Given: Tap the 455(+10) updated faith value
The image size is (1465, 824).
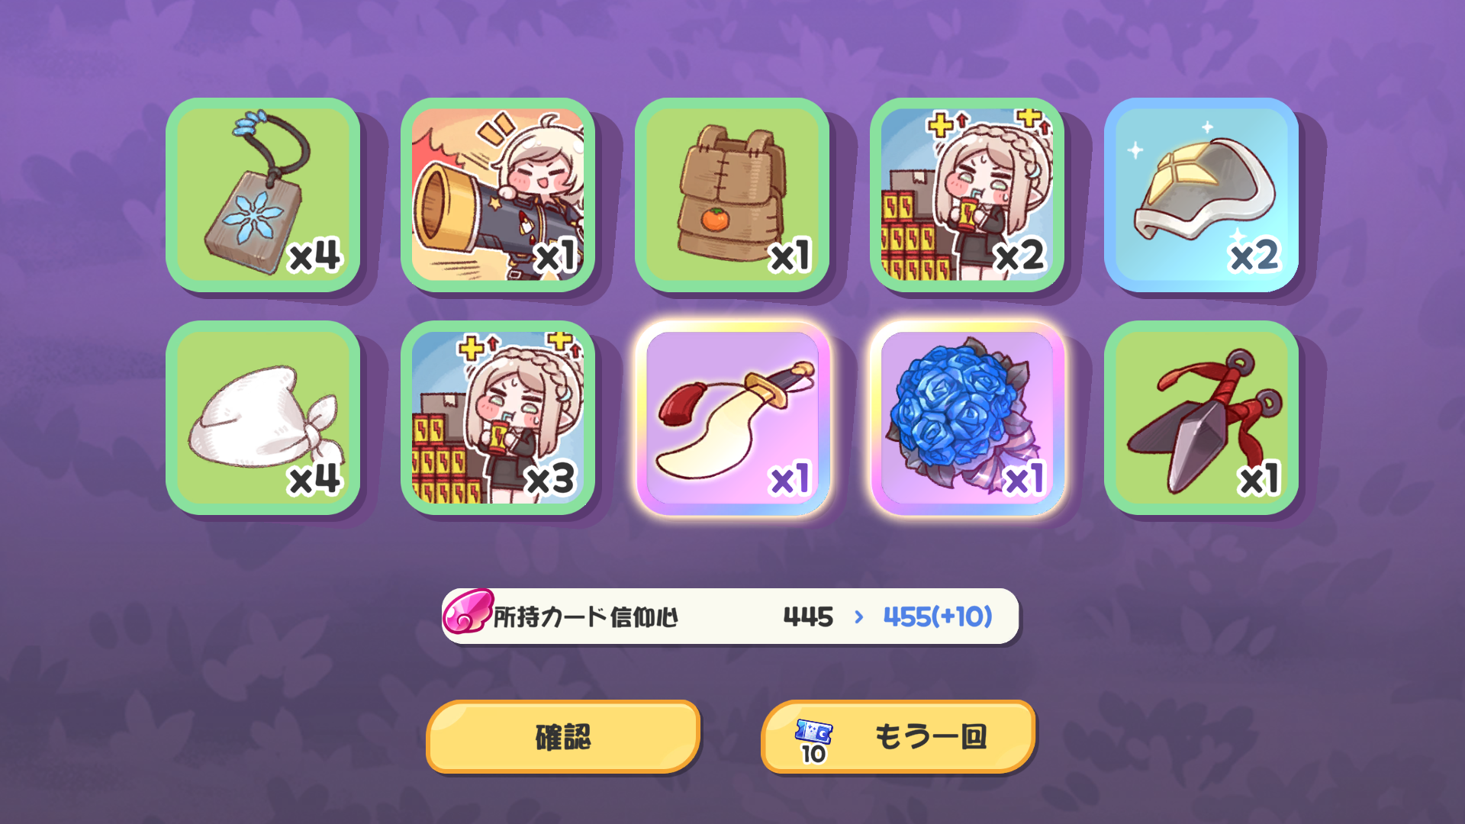Looking at the screenshot, I should 938,616.
